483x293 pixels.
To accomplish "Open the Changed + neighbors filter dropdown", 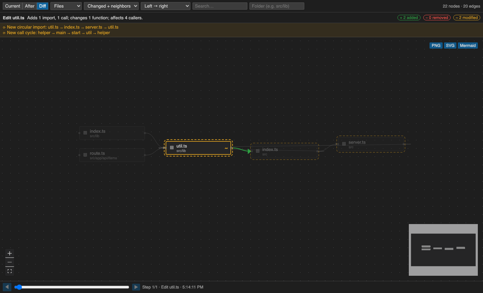I will 111,6.
